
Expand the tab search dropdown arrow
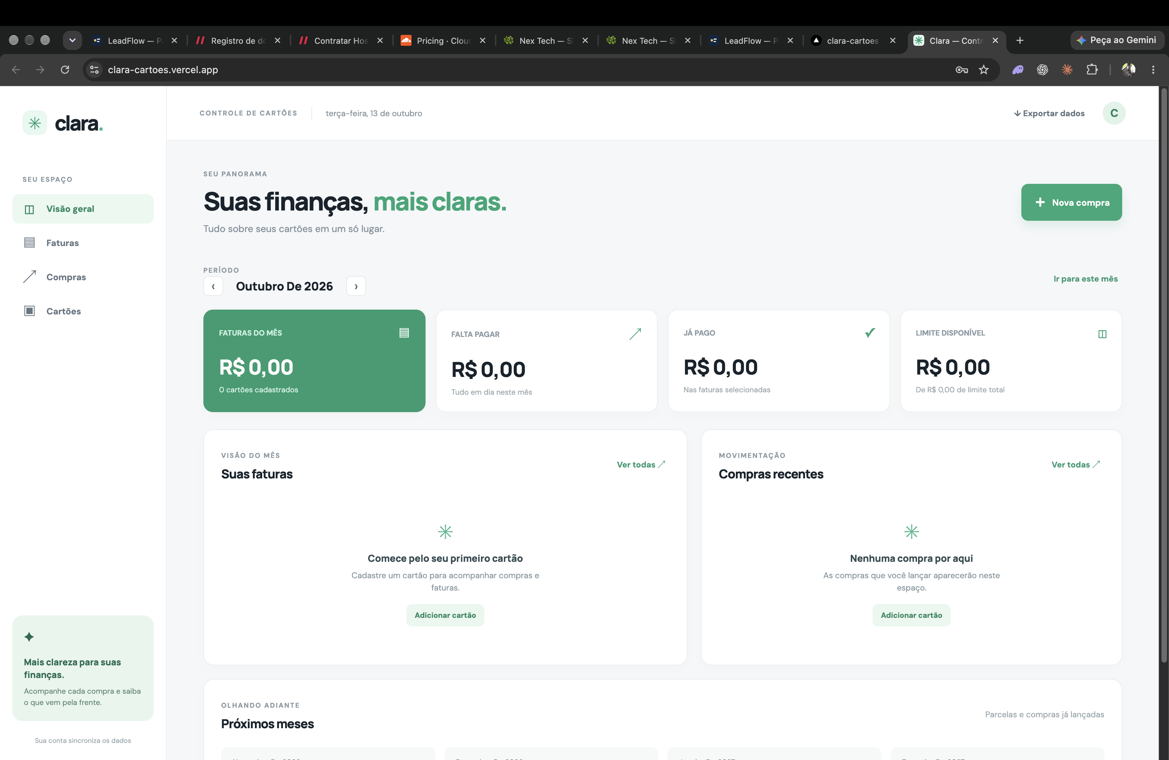pyautogui.click(x=72, y=40)
